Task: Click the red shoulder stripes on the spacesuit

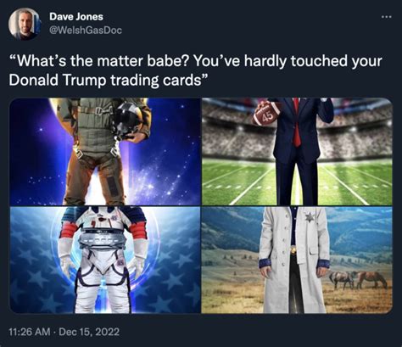Action: click(68, 230)
